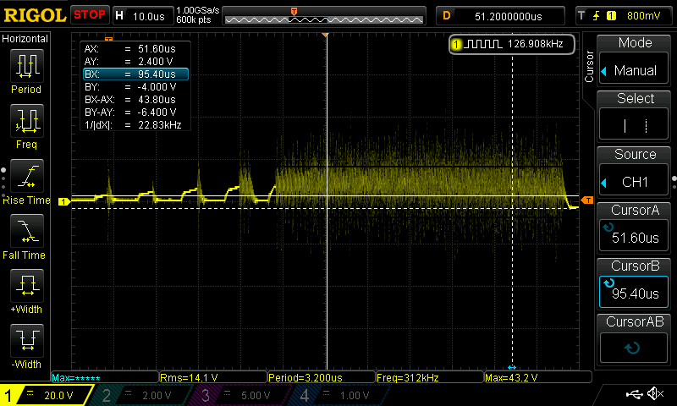Click the trigger level 800mV readout
The image size is (677, 406).
pyautogui.click(x=643, y=16)
